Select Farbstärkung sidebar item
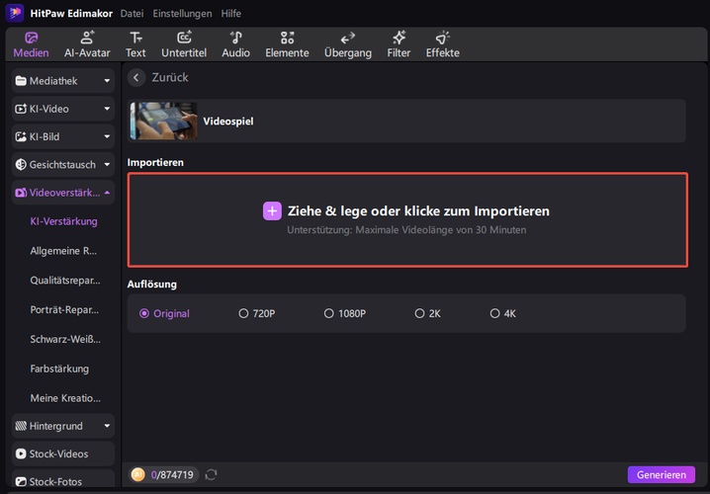This screenshot has width=710, height=494. 59,369
